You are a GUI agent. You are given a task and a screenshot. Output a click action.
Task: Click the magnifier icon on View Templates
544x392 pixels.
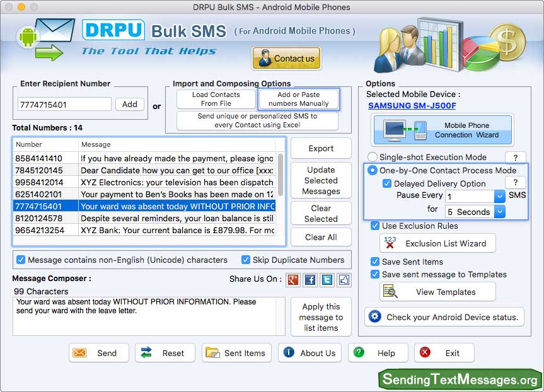pyautogui.click(x=390, y=292)
